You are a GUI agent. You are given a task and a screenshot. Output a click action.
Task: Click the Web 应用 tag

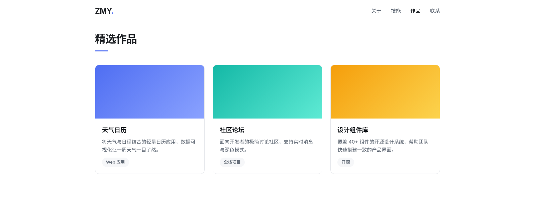(x=115, y=162)
